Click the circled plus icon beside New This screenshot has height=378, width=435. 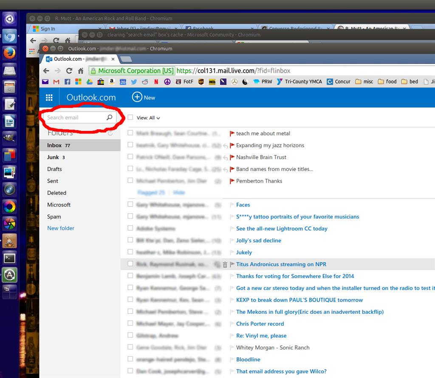coord(137,97)
